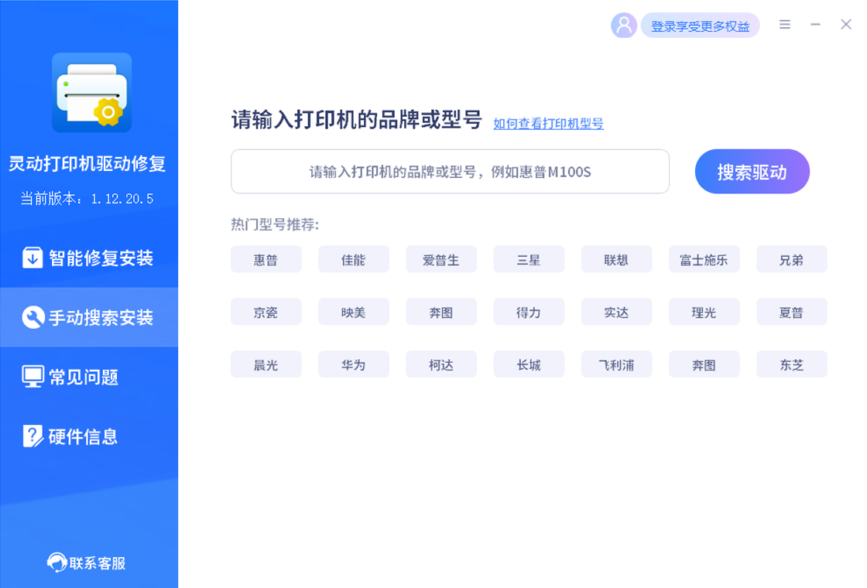Click the printer app logo

[92, 92]
